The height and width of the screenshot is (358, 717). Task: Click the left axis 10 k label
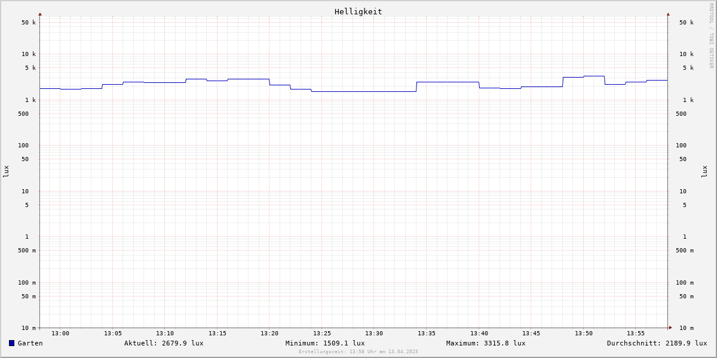[29, 54]
